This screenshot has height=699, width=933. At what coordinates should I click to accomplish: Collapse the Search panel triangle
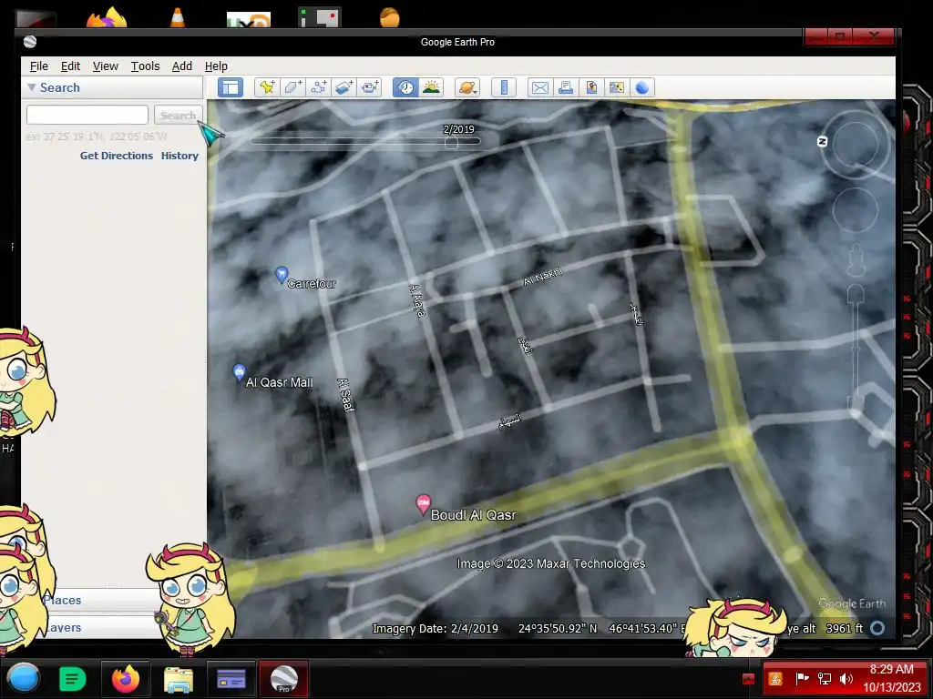32,87
